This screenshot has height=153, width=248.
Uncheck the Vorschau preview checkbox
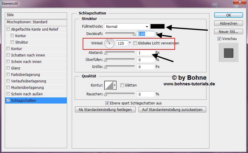(219, 39)
